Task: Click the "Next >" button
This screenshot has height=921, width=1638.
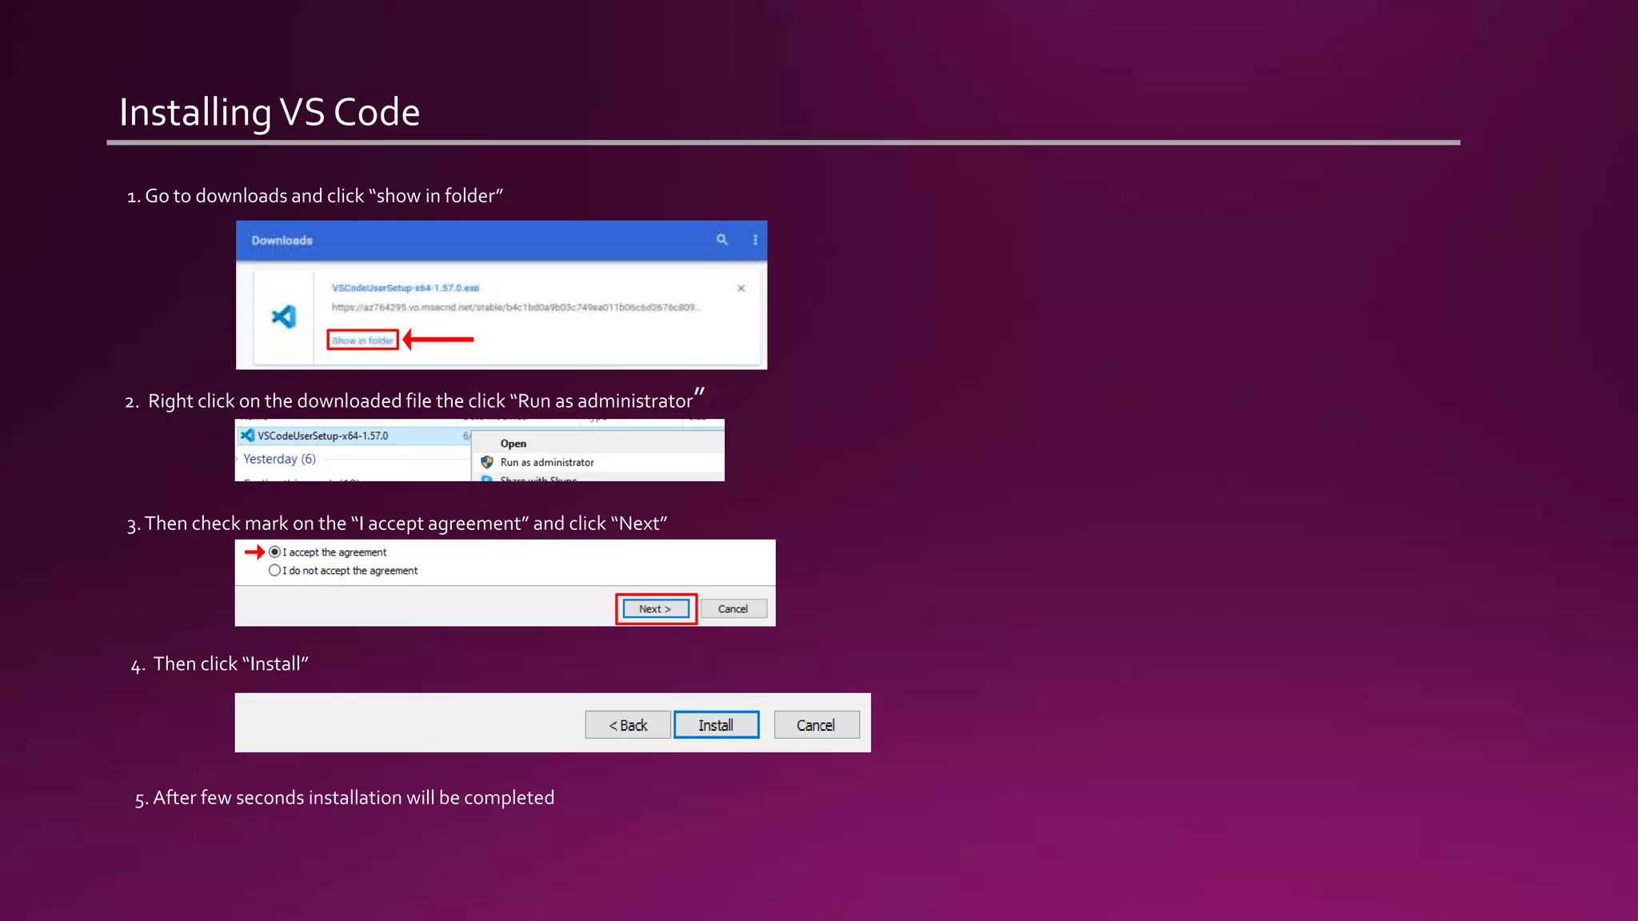Action: pos(656,609)
